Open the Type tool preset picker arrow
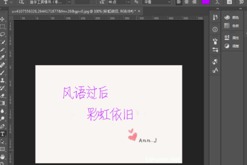 [x=12, y=2]
